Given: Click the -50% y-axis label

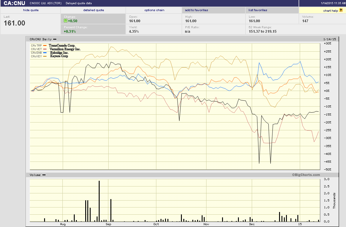Looking at the screenshot, I should tap(327, 170).
